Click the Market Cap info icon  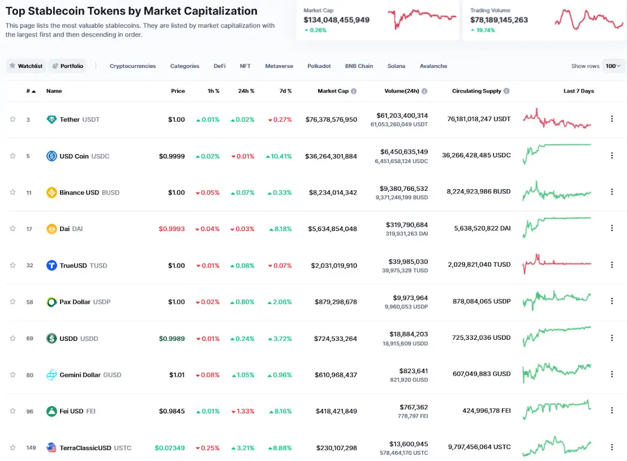354,91
